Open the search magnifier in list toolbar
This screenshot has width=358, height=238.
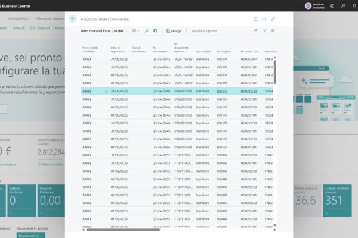tap(146, 30)
